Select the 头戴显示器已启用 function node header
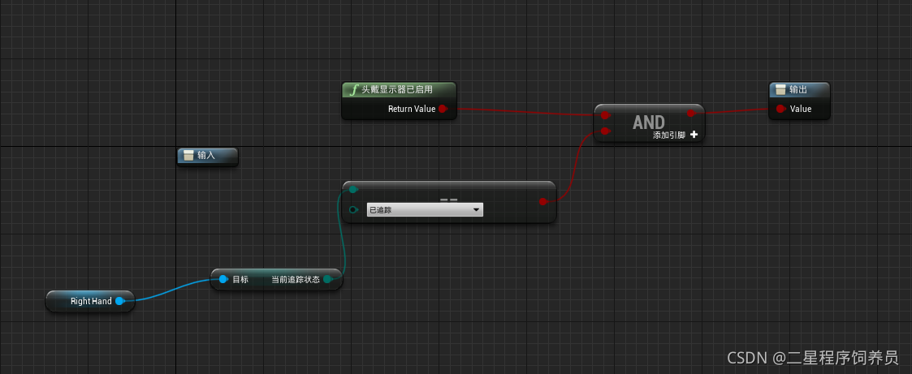Viewport: 912px width, 374px height. [x=399, y=90]
